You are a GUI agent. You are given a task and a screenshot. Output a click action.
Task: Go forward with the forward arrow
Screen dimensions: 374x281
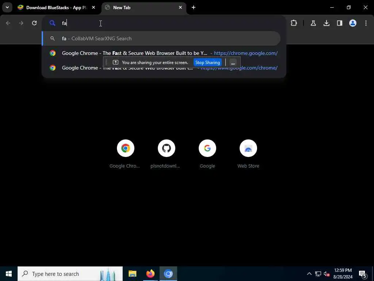pos(21,23)
